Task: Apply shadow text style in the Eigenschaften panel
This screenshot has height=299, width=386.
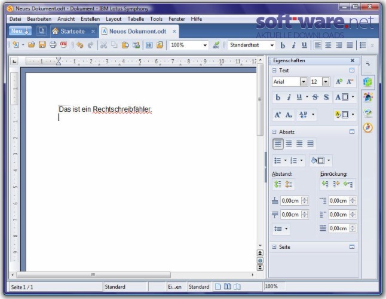Action: 326,97
